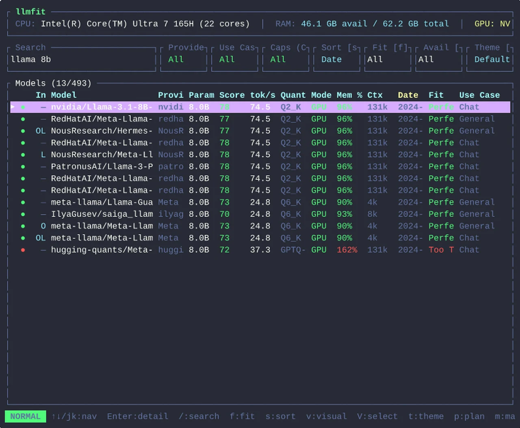520x428 pixels.
Task: Toggle the Caps filter showing All
Action: coord(286,59)
